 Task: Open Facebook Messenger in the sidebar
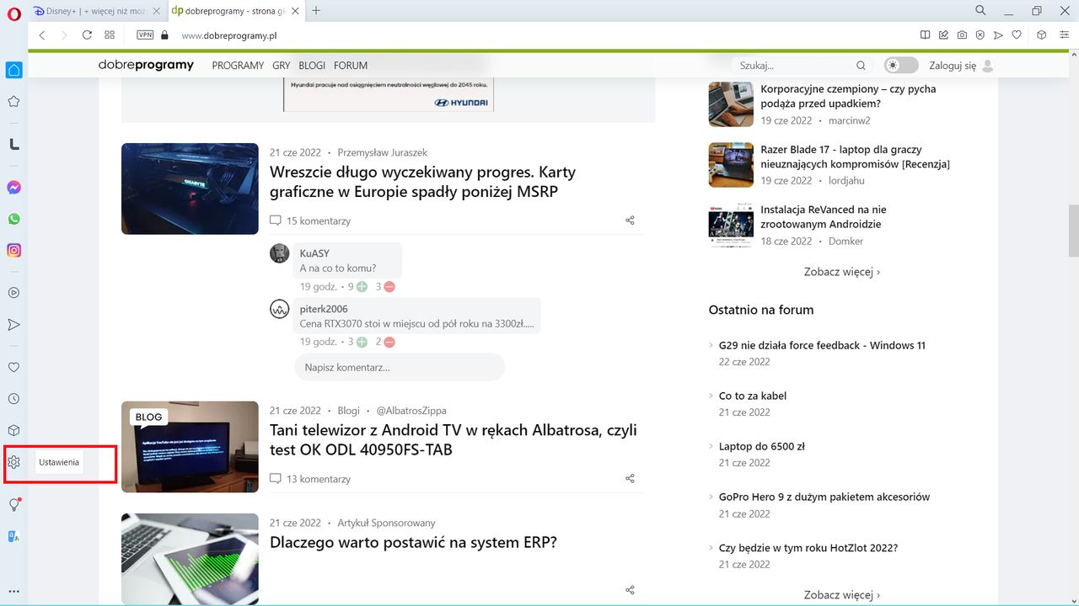13,187
